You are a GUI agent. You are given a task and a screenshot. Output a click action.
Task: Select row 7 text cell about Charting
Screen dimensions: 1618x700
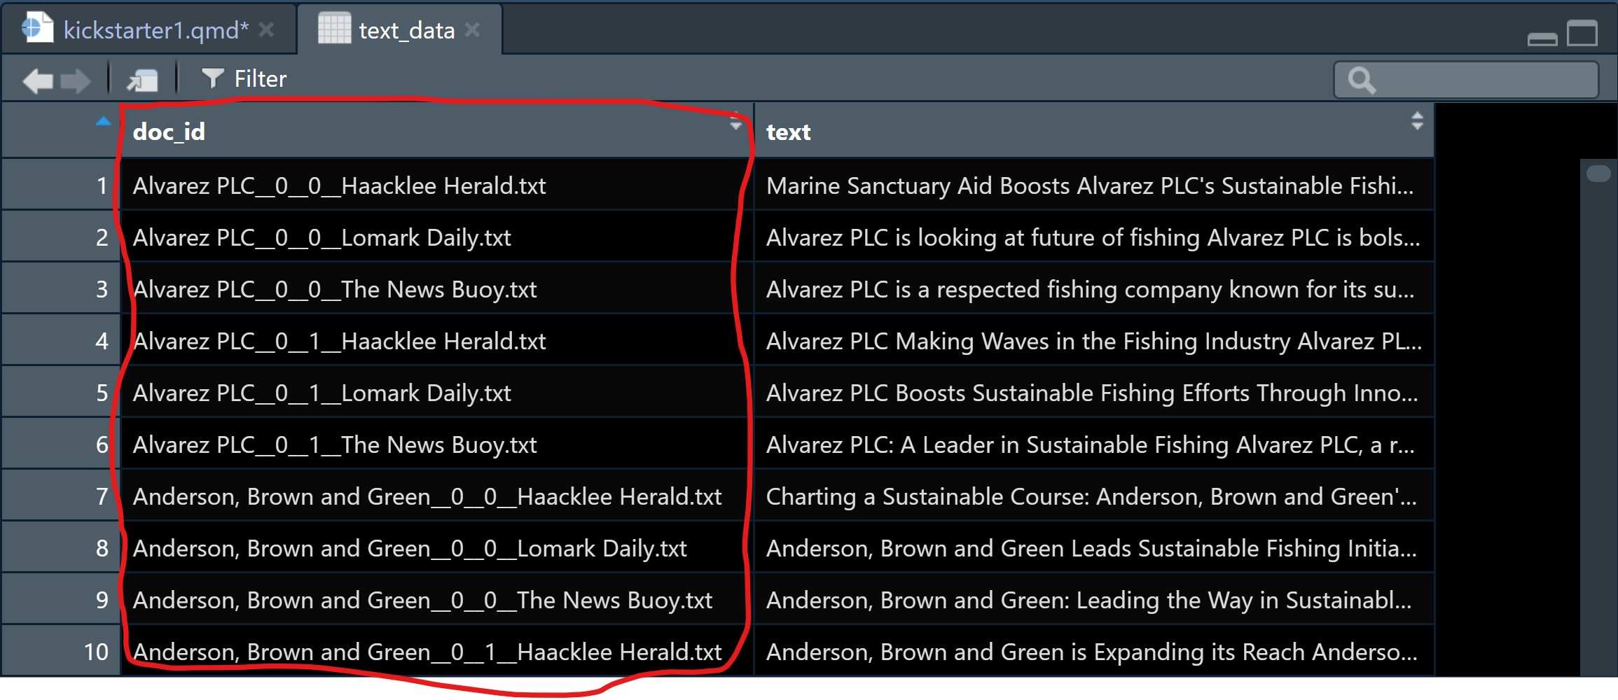tap(1091, 496)
